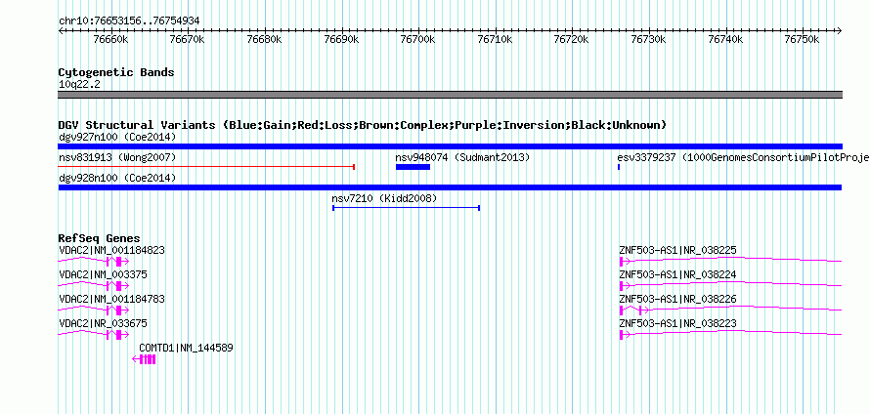
Task: Click the Cytogenetic Bands track title
Action: 116,72
